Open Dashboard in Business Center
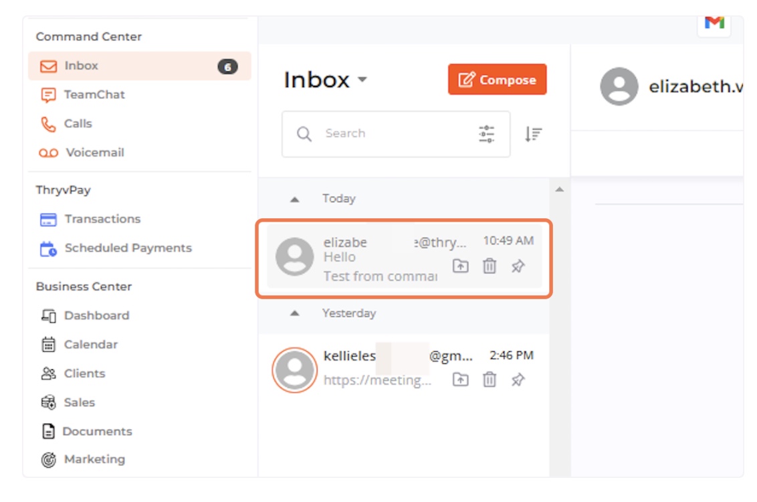Screen dimensions: 757x502 click(96, 315)
